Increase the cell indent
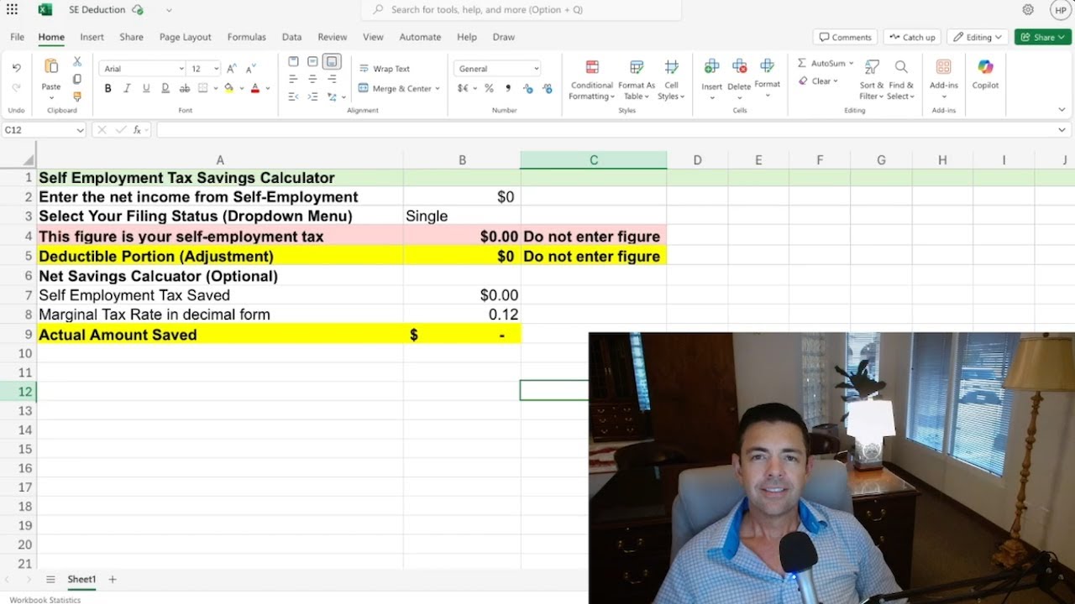This screenshot has width=1075, height=604. (312, 97)
